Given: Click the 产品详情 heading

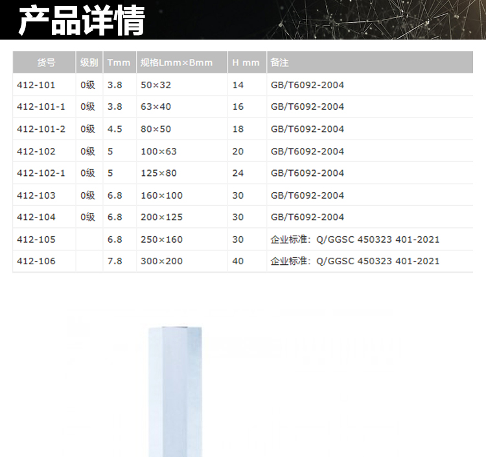Looking at the screenshot, I should [x=81, y=20].
